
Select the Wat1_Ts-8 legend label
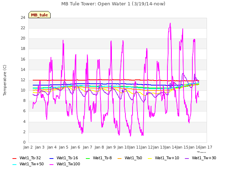(102, 158)
